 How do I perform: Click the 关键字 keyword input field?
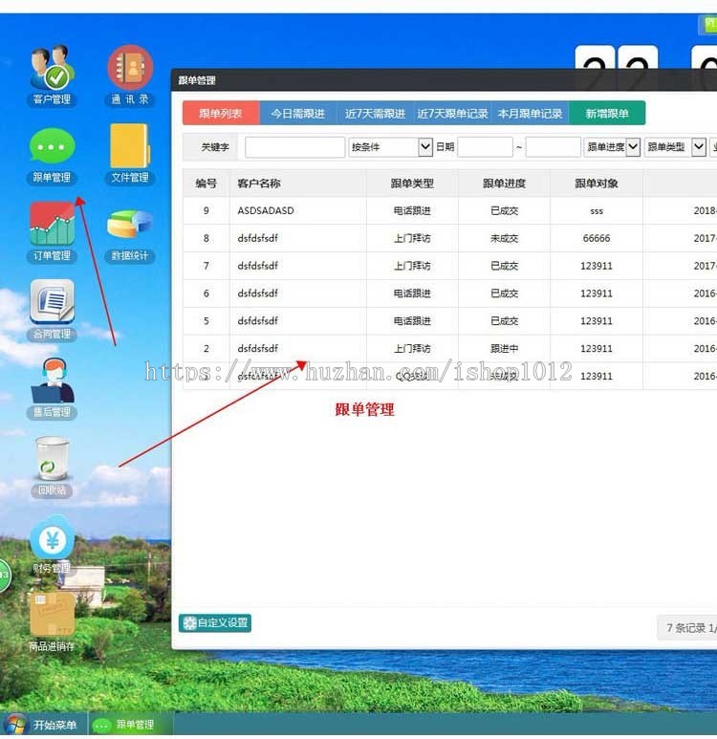[294, 147]
